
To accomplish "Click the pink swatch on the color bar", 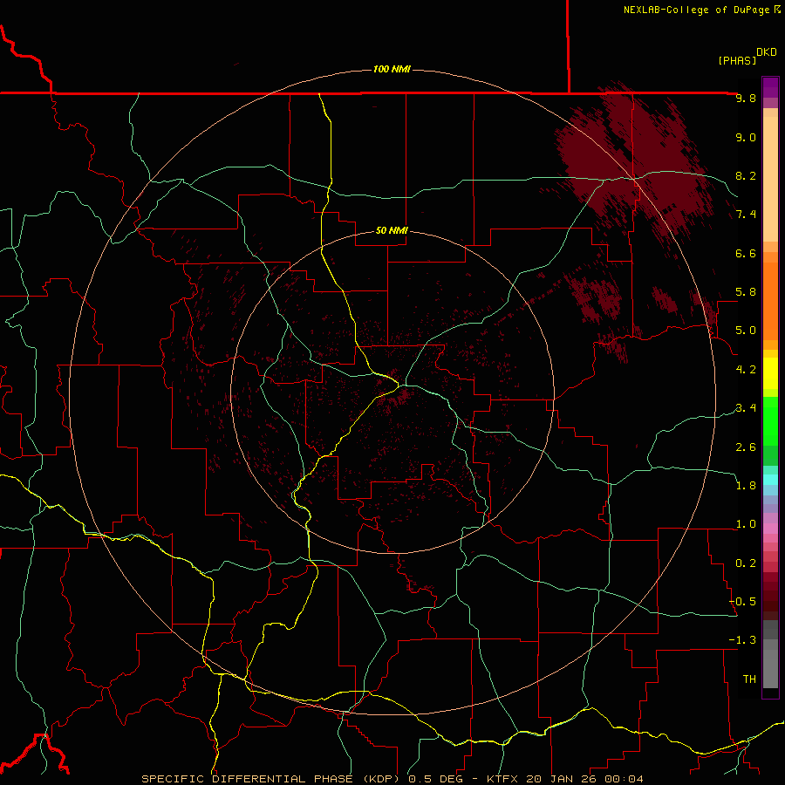I will (770, 529).
